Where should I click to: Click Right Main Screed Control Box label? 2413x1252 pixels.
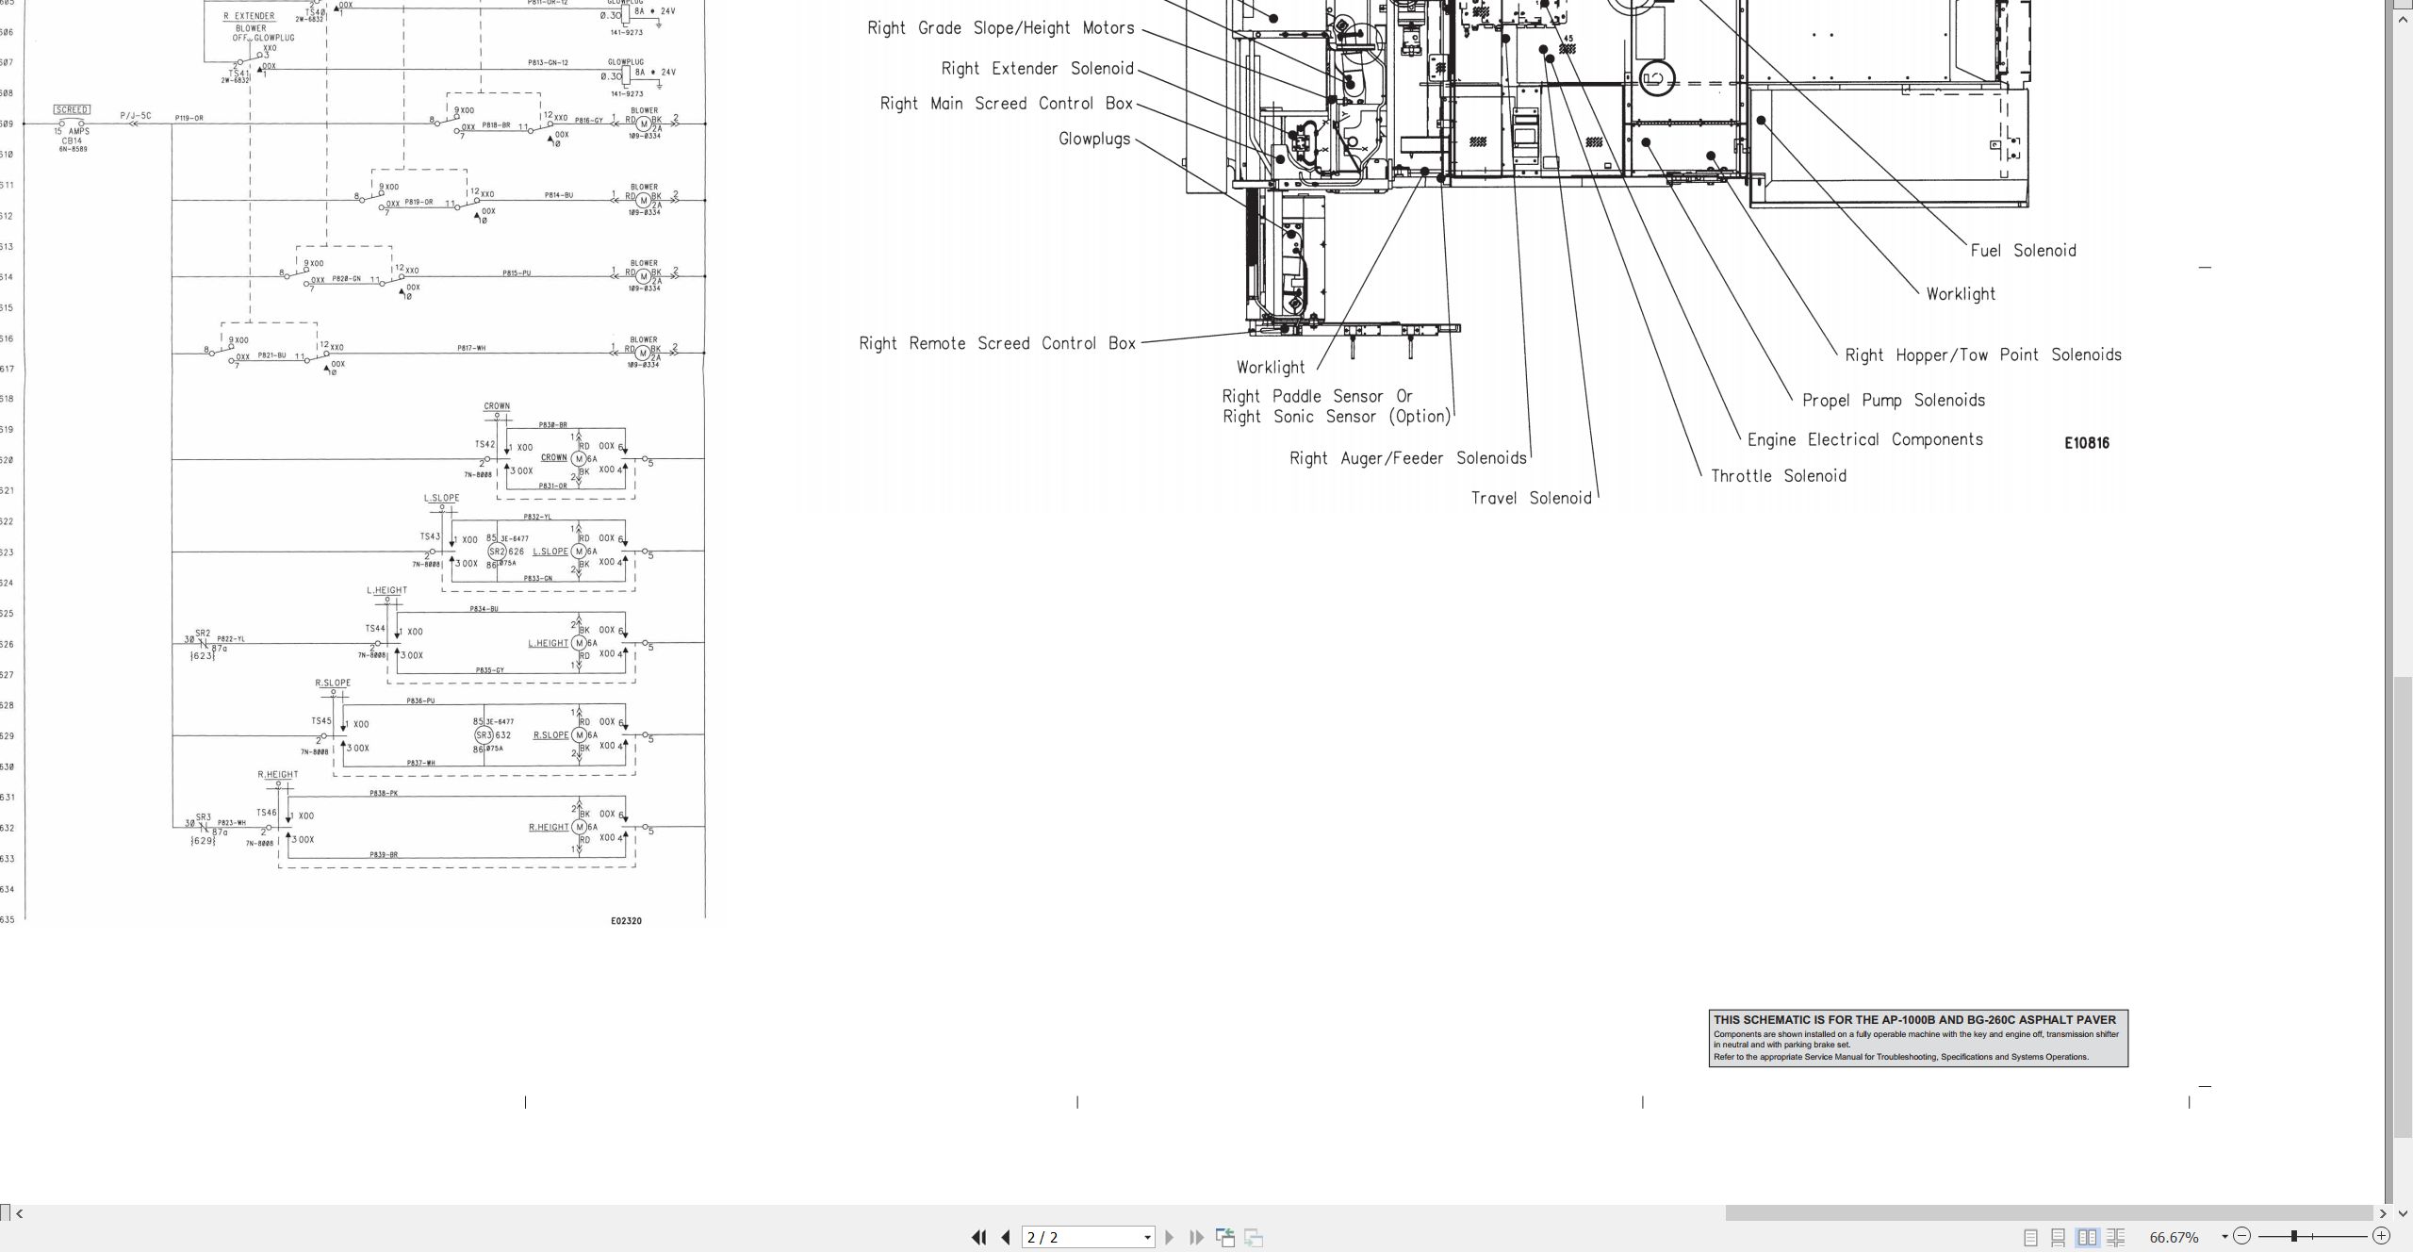[x=1007, y=104]
